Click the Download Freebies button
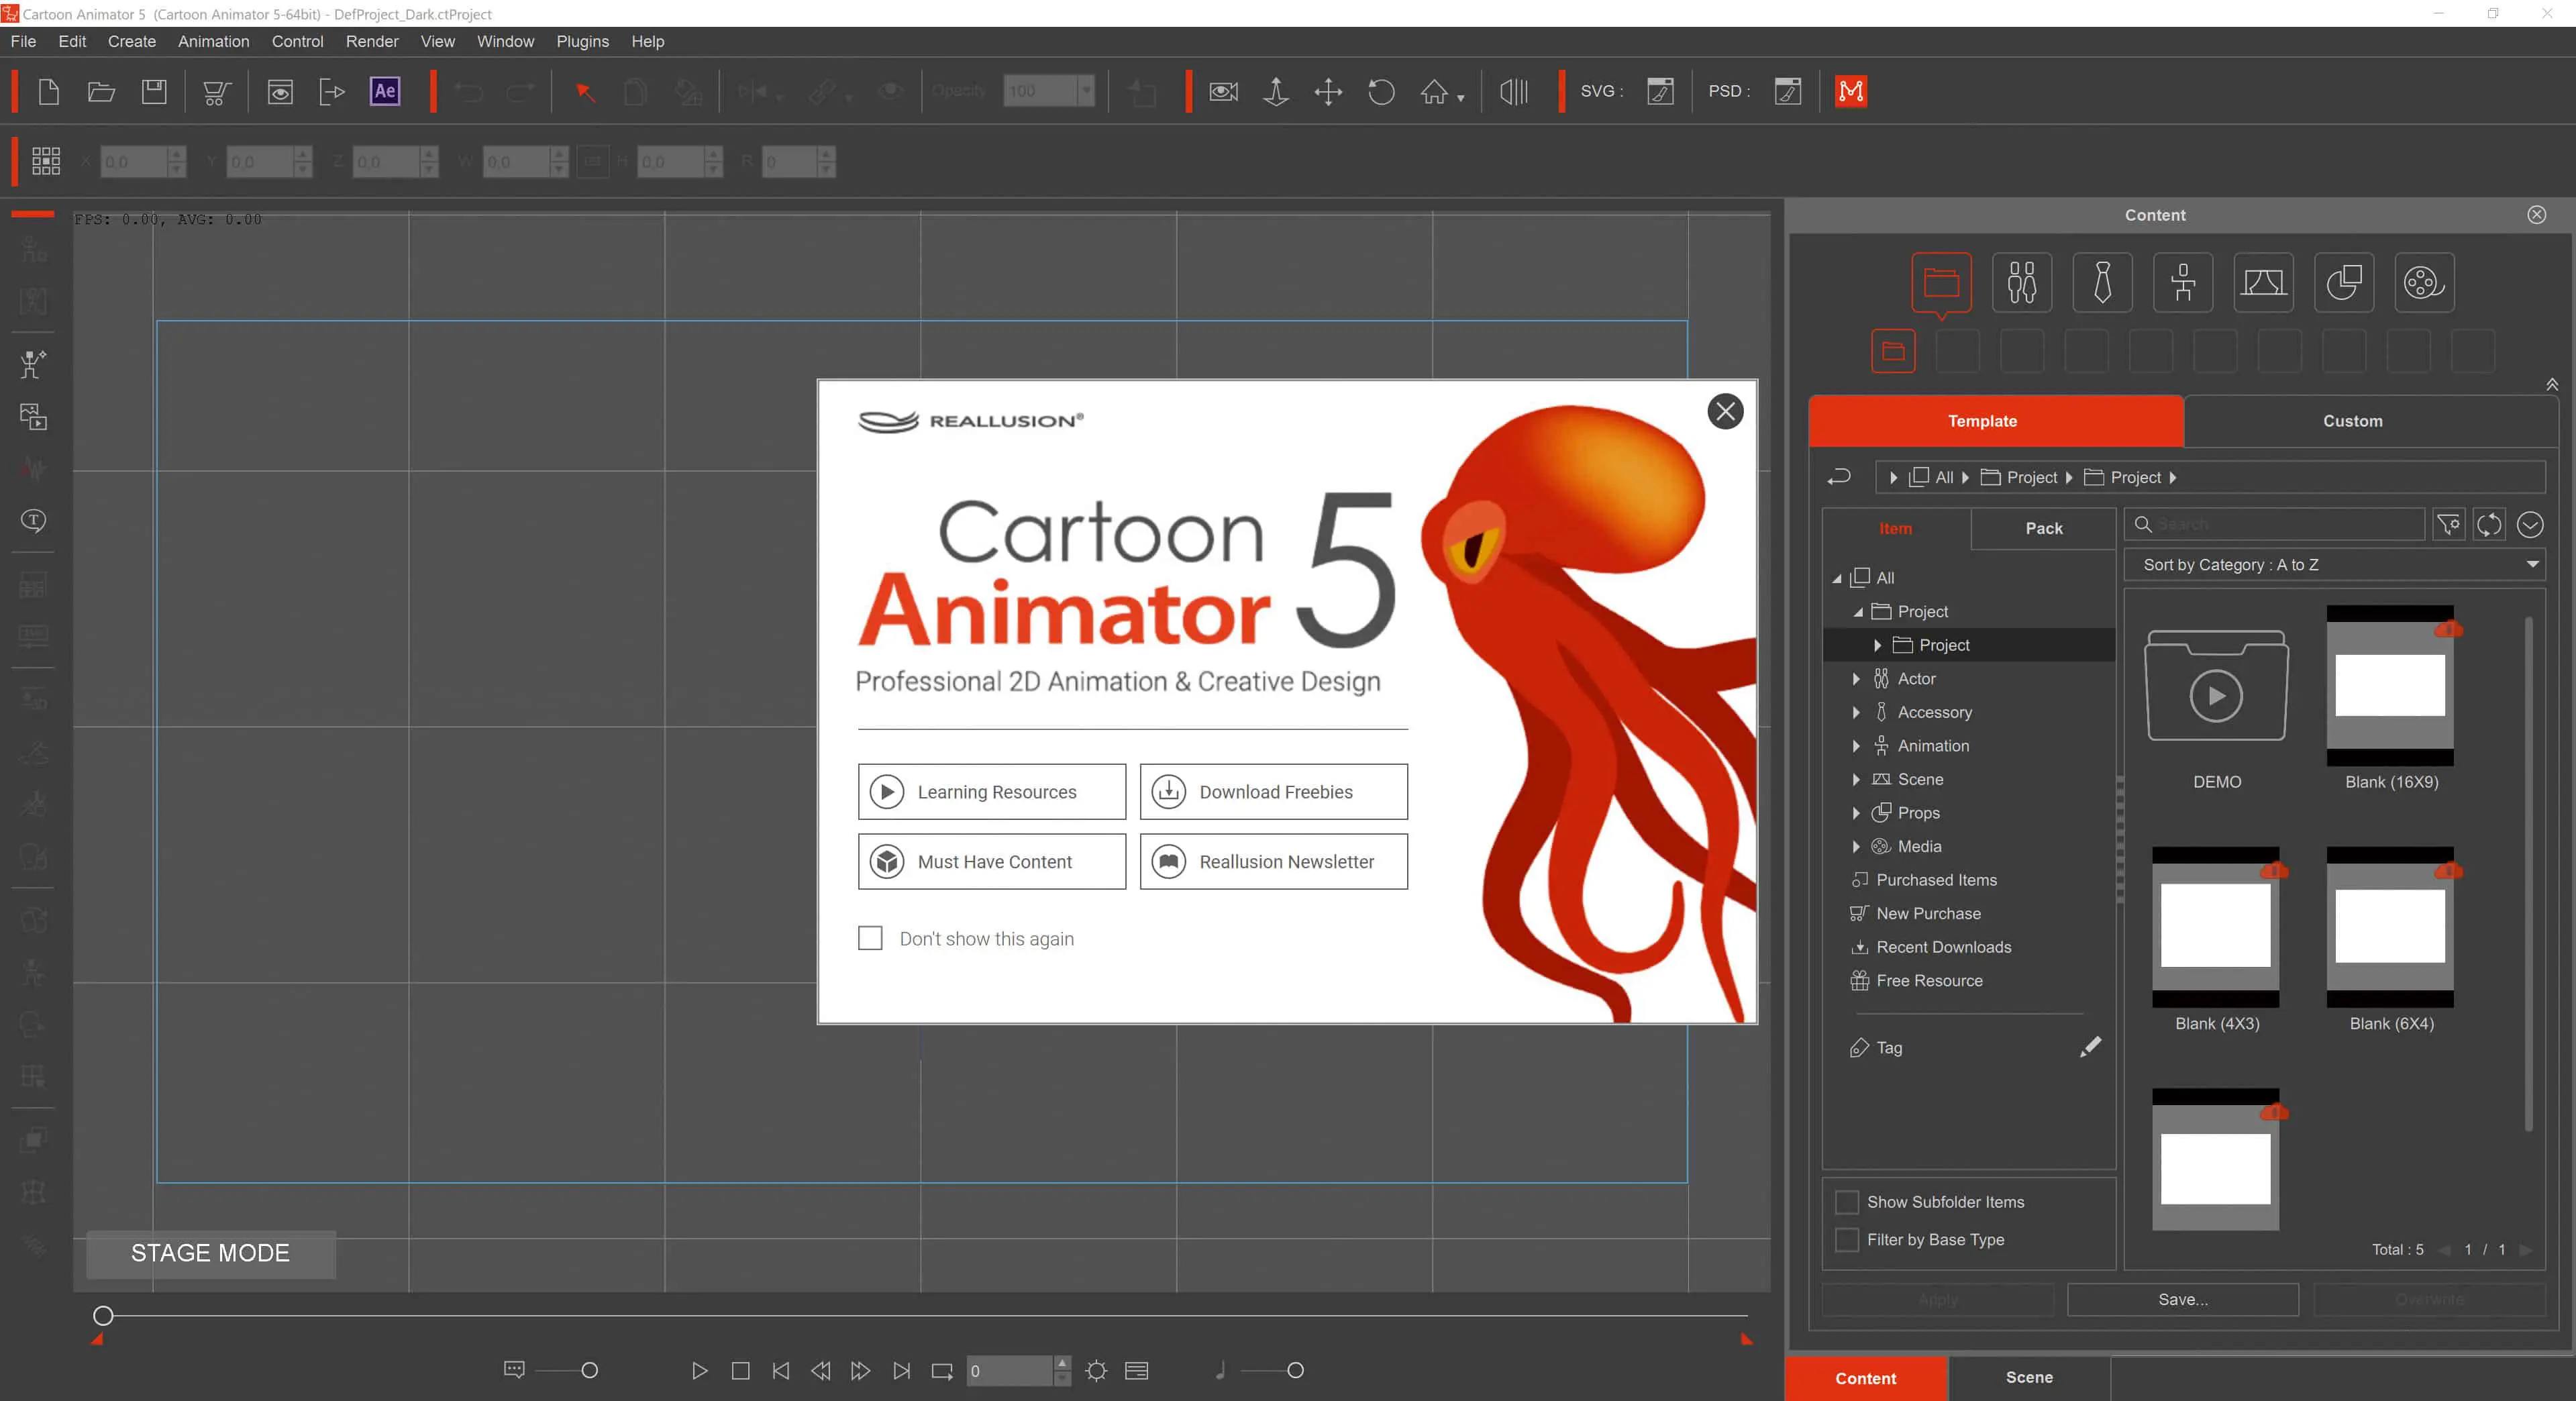Image resolution: width=2576 pixels, height=1401 pixels. 1273,792
